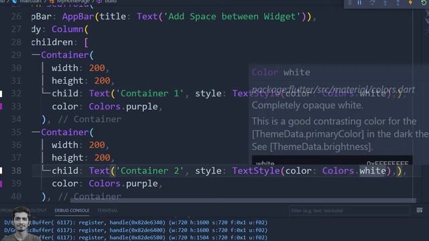Click 'AppBar' on line 26
The width and height of the screenshot is (429, 241).
coord(78,16)
